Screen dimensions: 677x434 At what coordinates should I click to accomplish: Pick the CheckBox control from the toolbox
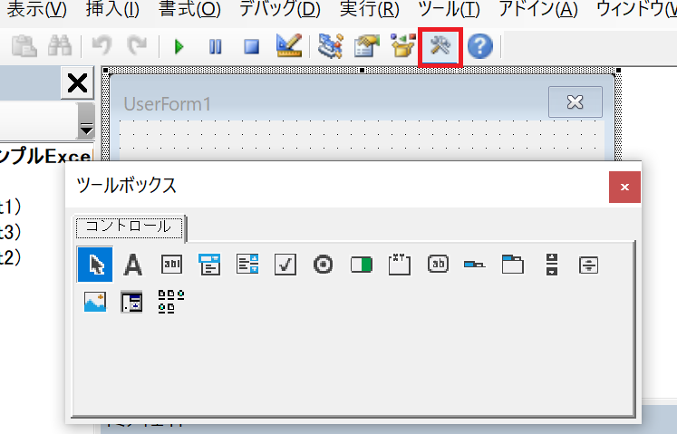pyautogui.click(x=285, y=265)
